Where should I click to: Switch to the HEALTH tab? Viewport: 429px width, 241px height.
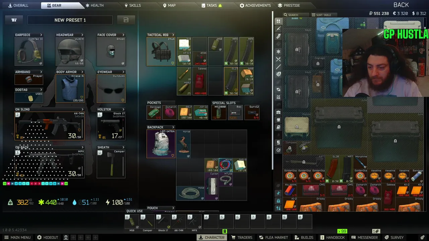tap(94, 5)
